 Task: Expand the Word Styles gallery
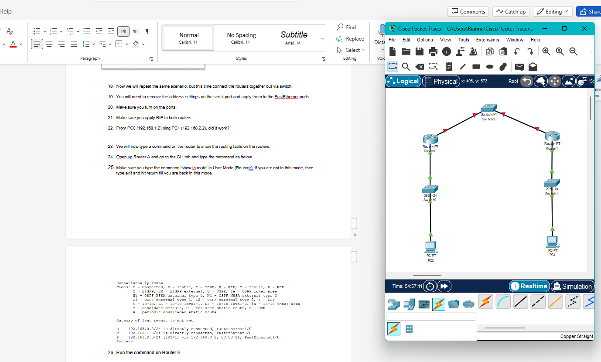click(x=323, y=38)
